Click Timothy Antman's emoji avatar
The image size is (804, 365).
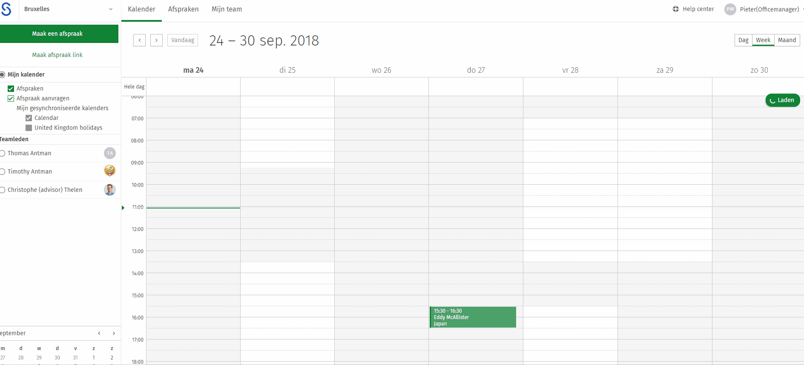(x=110, y=171)
